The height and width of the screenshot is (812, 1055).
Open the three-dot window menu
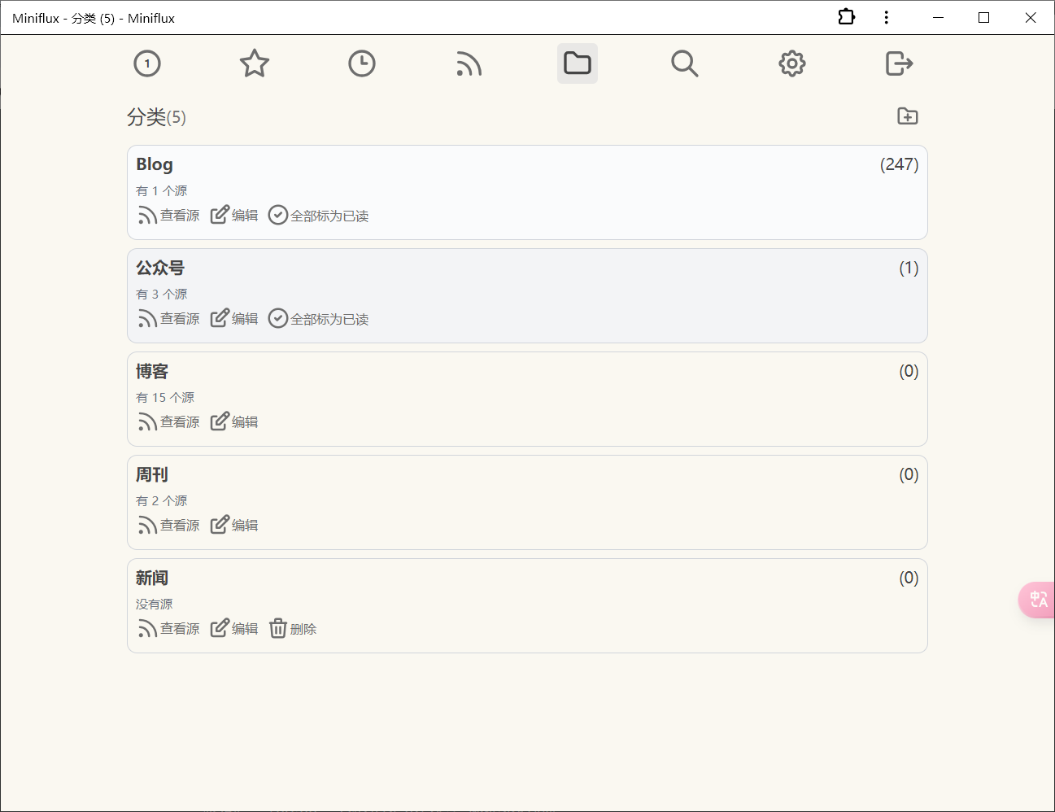pyautogui.click(x=887, y=17)
